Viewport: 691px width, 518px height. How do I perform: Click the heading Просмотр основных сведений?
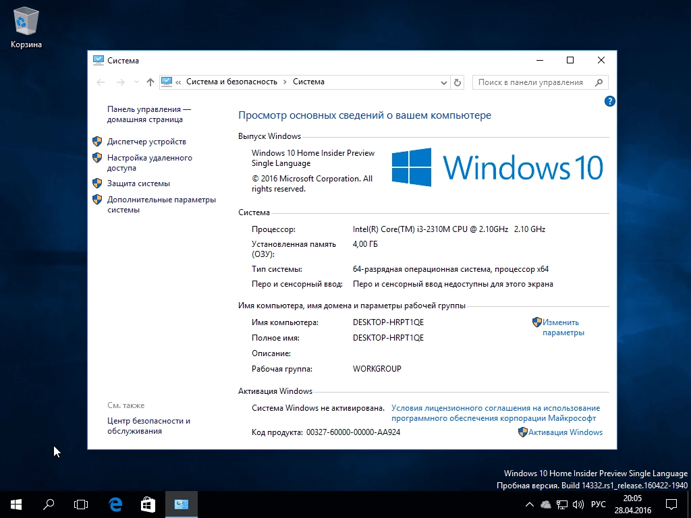click(x=364, y=115)
